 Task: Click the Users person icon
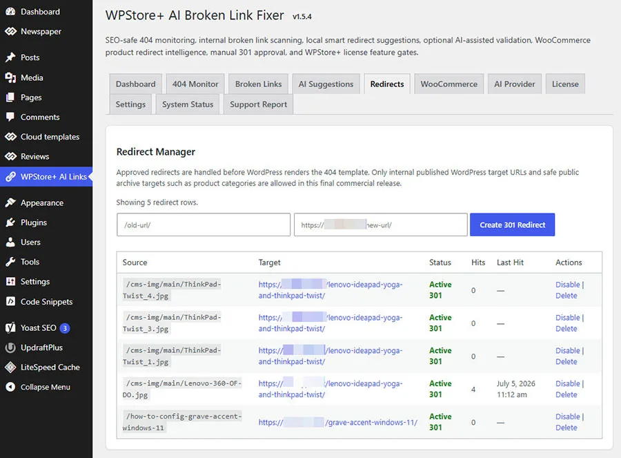[x=10, y=242]
